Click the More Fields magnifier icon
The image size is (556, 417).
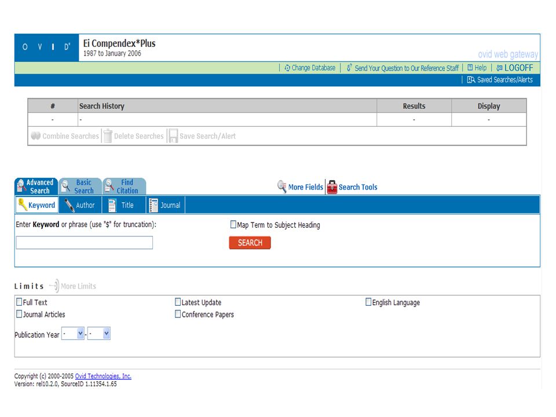(x=282, y=186)
